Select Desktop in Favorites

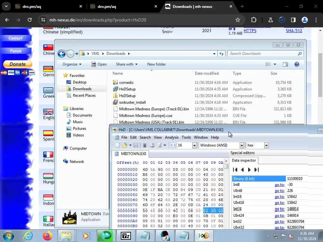(x=79, y=82)
